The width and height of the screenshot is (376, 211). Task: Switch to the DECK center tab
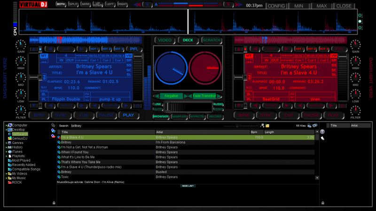pyautogui.click(x=188, y=40)
